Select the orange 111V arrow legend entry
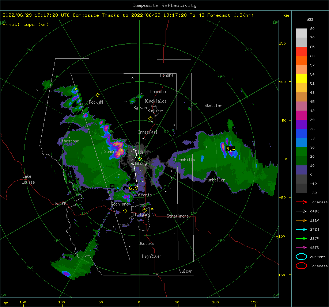 [x=301, y=220]
